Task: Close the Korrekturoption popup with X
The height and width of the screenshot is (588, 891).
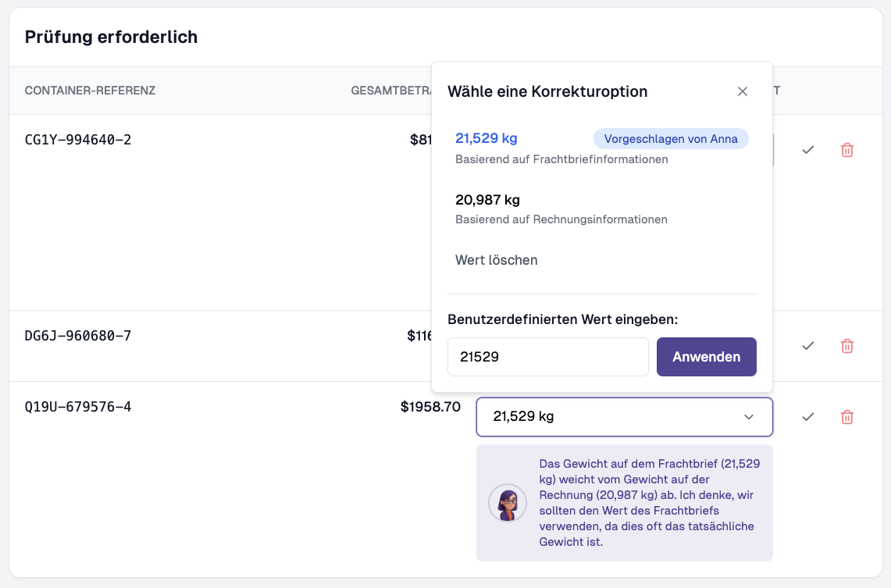Action: 742,91
